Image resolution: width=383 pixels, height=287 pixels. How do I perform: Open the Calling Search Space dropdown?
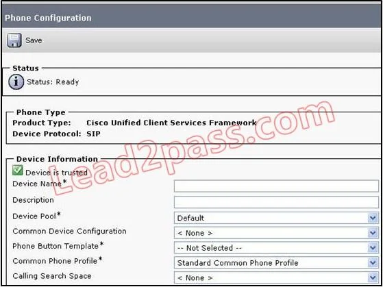(x=276, y=277)
